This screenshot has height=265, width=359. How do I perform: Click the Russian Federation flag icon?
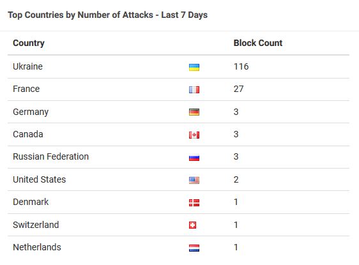point(194,158)
